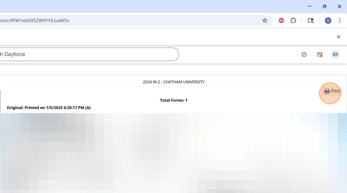Open the Dayforce tasks checkmark icon
Image resolution: width=347 pixels, height=193 pixels.
click(x=304, y=54)
